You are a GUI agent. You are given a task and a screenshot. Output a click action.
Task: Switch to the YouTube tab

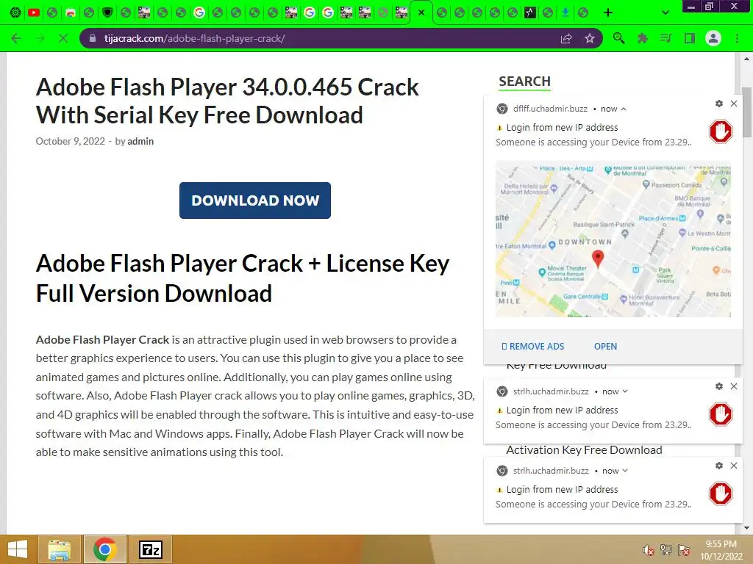click(x=34, y=12)
